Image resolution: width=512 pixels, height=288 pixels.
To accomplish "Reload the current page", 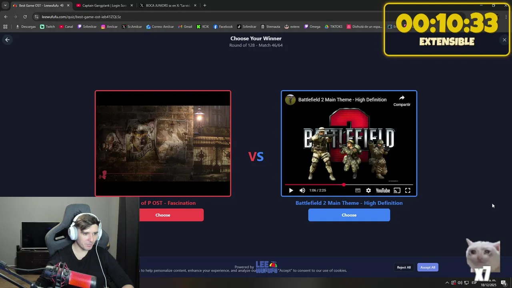I will 25,17.
